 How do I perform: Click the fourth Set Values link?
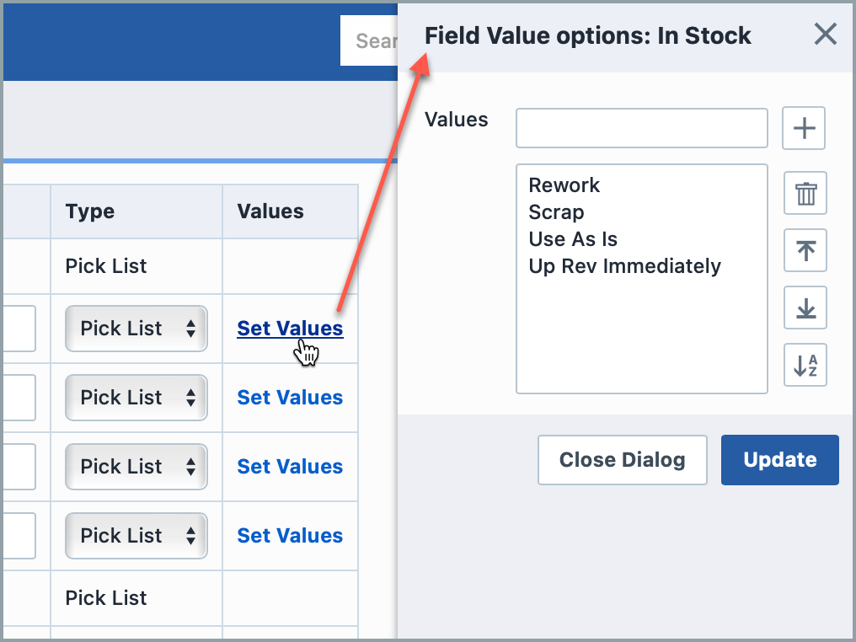290,536
